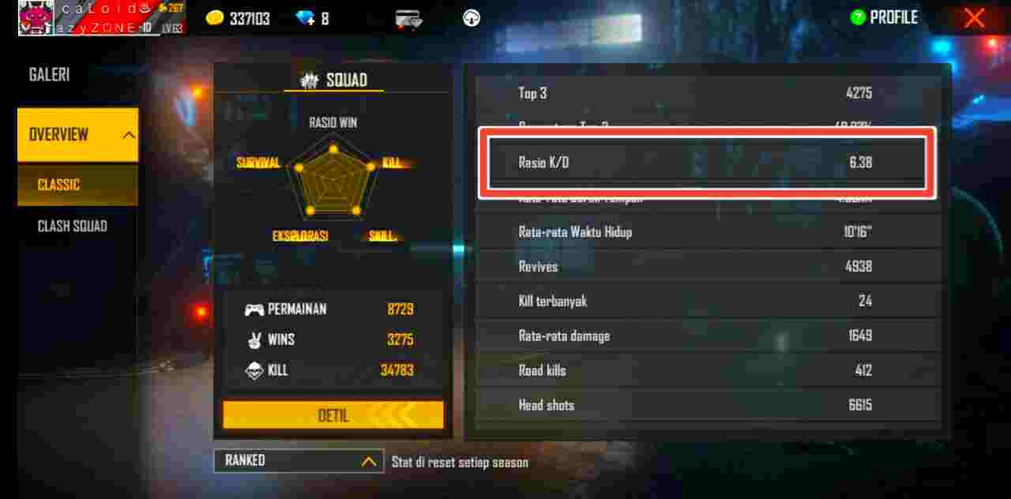Expand the RANKED dropdown arrow

(368, 461)
